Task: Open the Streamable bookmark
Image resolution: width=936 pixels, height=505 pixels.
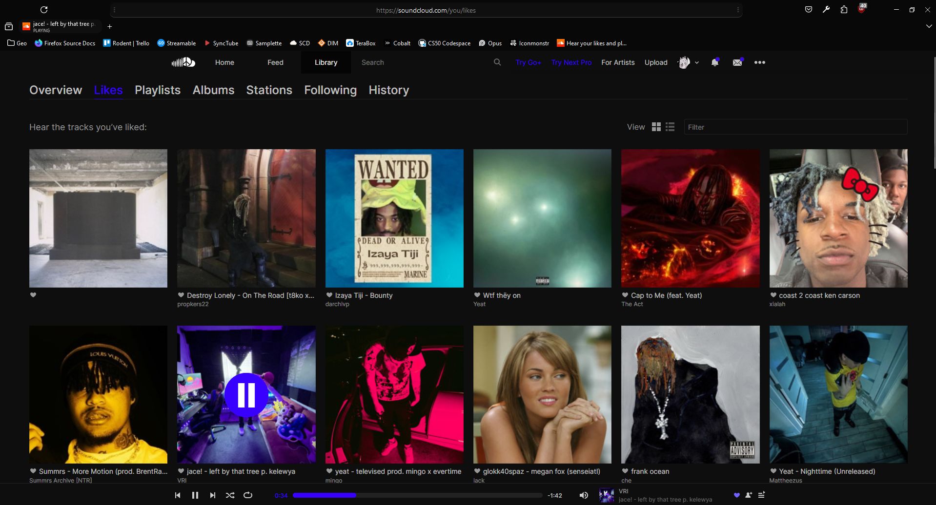Action: (x=177, y=43)
